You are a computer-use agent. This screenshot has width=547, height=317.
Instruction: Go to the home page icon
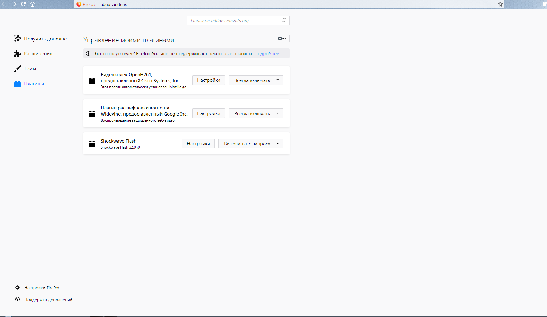pyautogui.click(x=33, y=4)
